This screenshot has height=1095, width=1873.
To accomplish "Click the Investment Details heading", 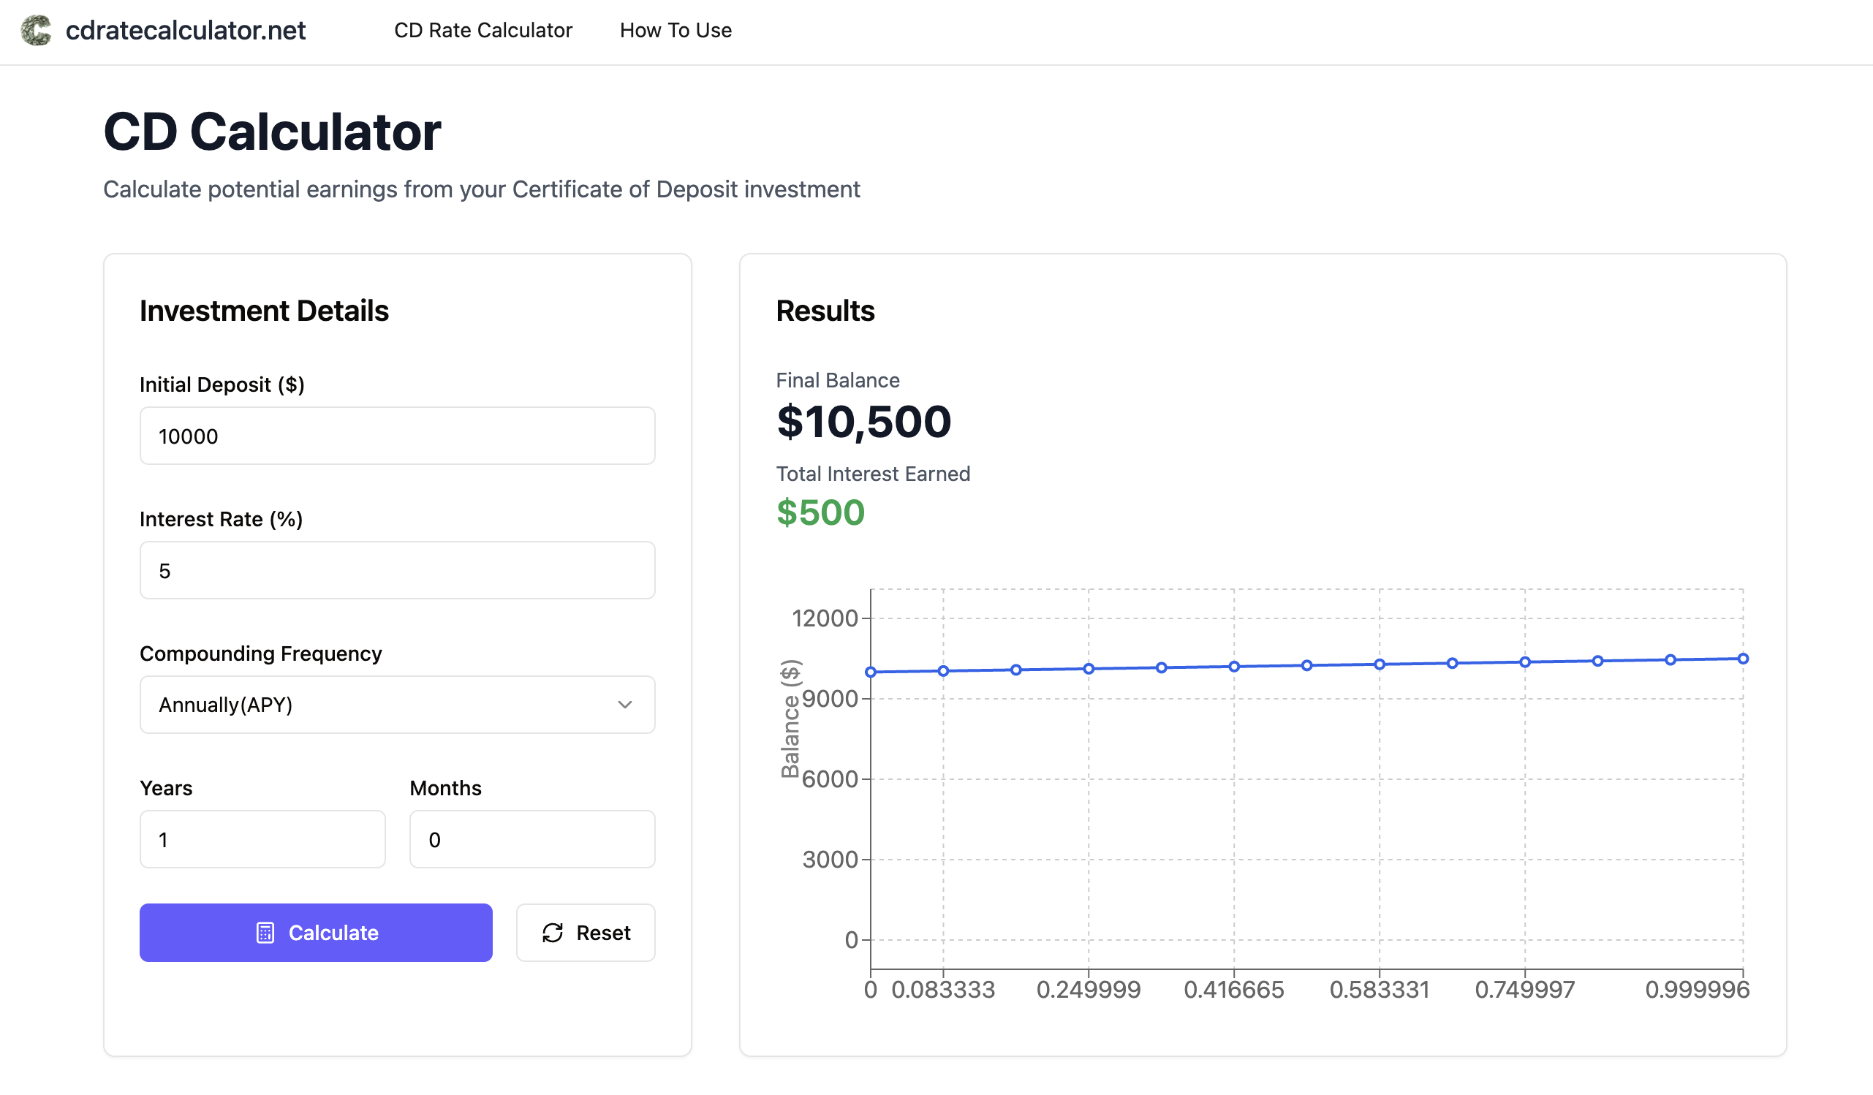I will point(264,311).
